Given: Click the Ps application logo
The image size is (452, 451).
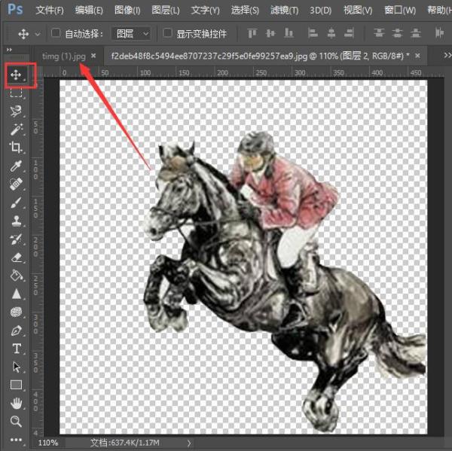Looking at the screenshot, I should click(x=15, y=9).
